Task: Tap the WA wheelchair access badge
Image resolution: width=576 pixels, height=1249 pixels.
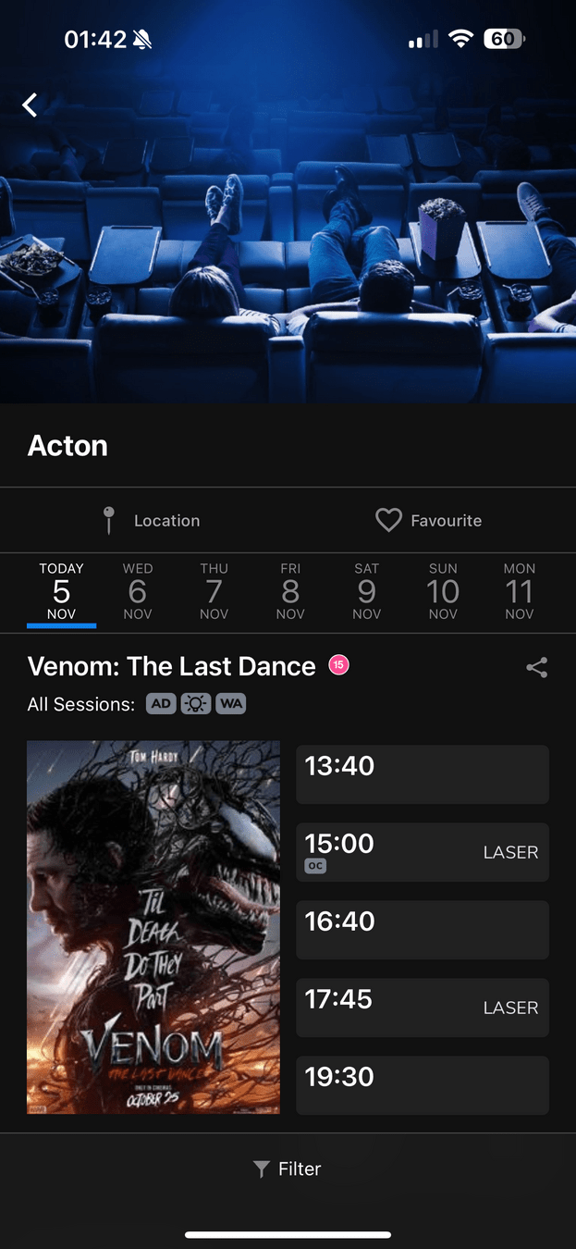Action: pyautogui.click(x=231, y=704)
